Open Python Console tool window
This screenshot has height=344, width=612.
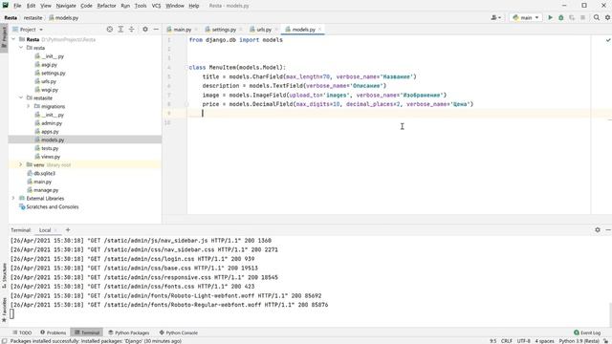pos(179,333)
